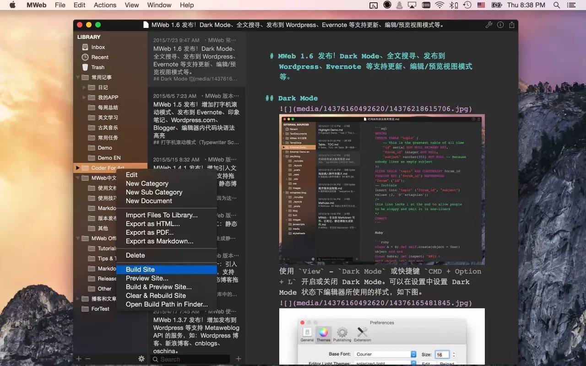
Task: Open the sidebar gear settings icon
Action: (x=141, y=359)
